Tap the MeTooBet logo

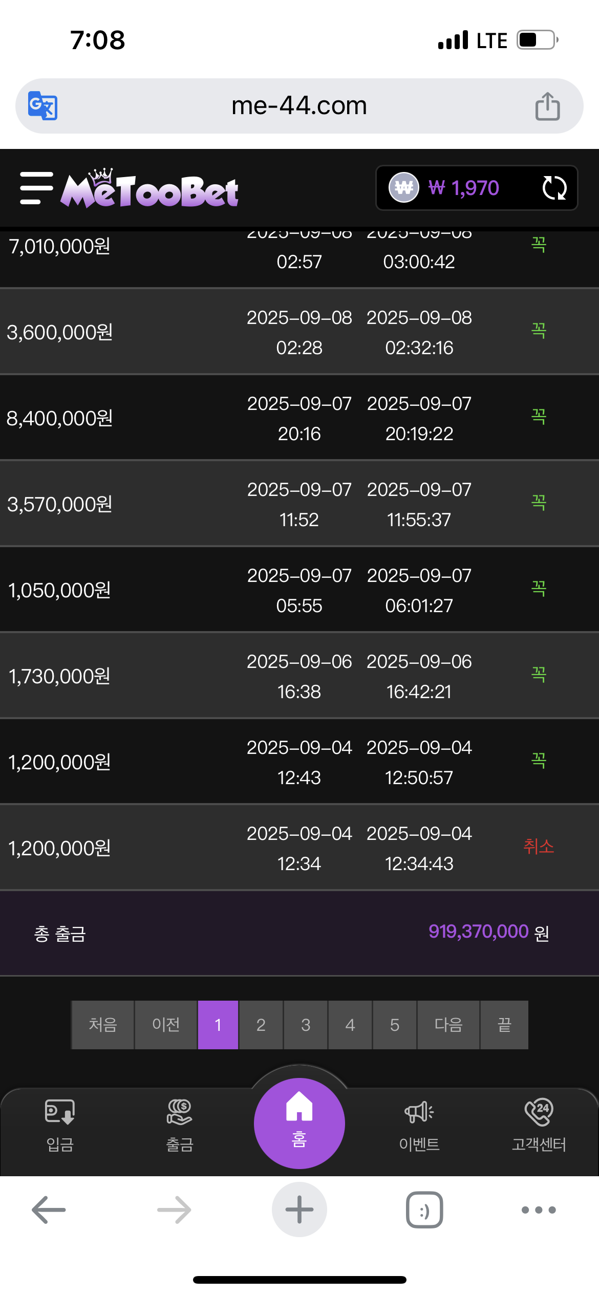(x=149, y=188)
